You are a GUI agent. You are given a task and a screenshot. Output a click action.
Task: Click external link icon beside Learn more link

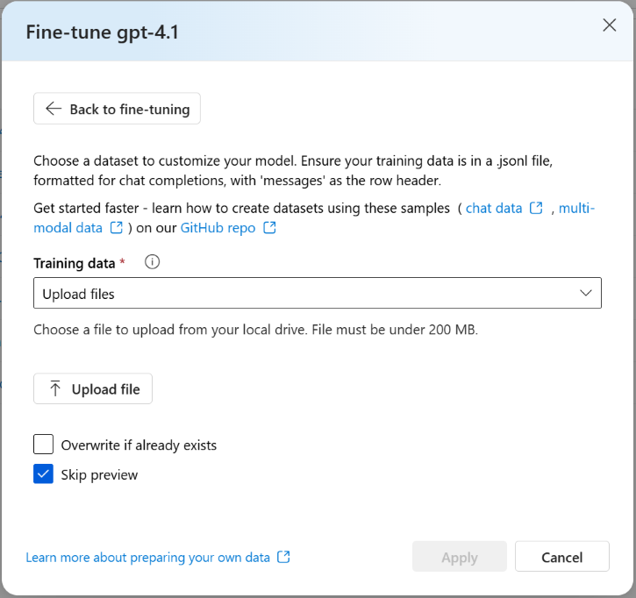tap(283, 557)
